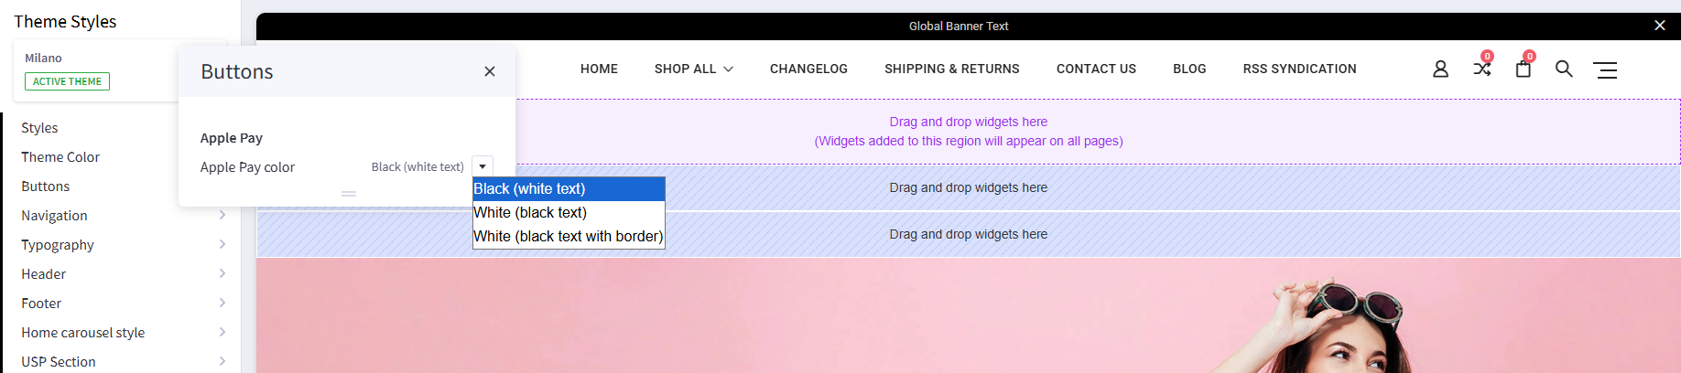
Task: Open the SHOP ALL menu
Action: pyautogui.click(x=693, y=69)
